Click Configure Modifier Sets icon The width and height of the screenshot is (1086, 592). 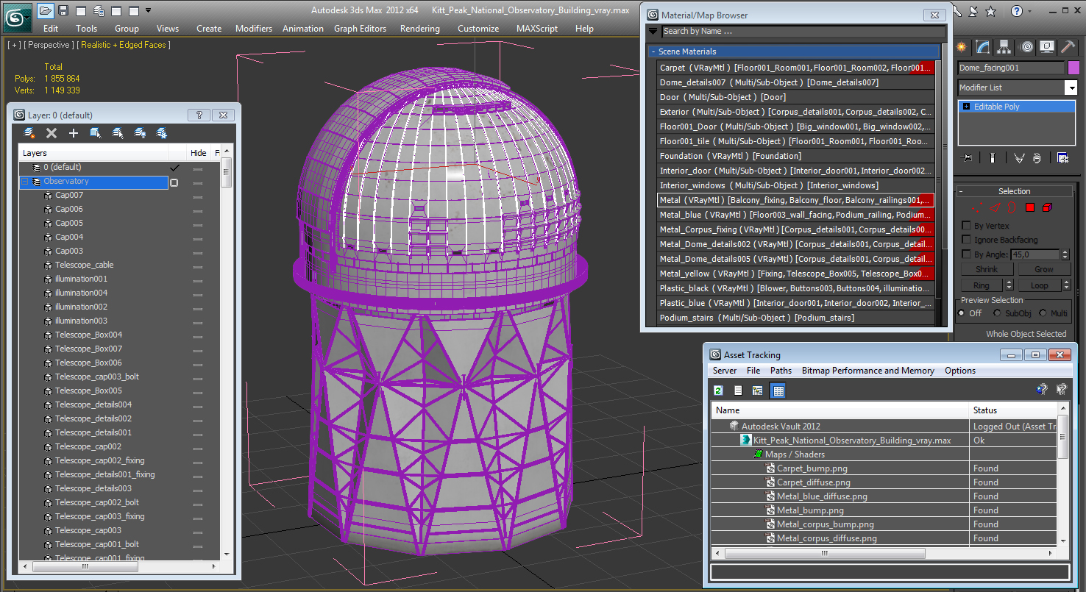tap(1062, 157)
